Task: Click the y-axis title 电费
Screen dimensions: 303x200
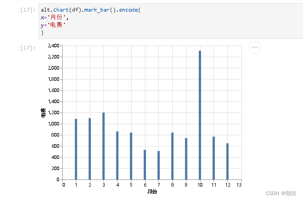Action: [43, 112]
